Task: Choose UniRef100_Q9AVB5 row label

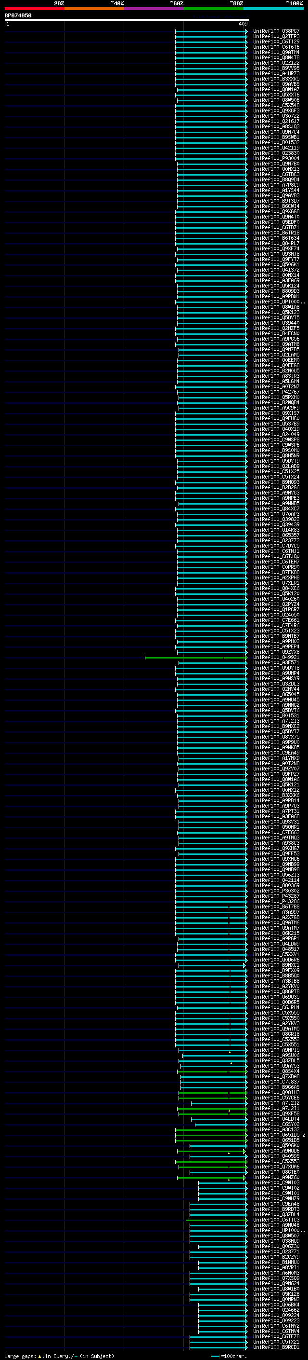Action: click(x=276, y=84)
